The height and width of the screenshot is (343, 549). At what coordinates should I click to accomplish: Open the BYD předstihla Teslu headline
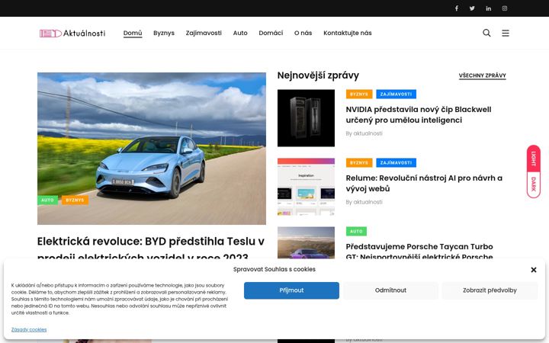150,249
